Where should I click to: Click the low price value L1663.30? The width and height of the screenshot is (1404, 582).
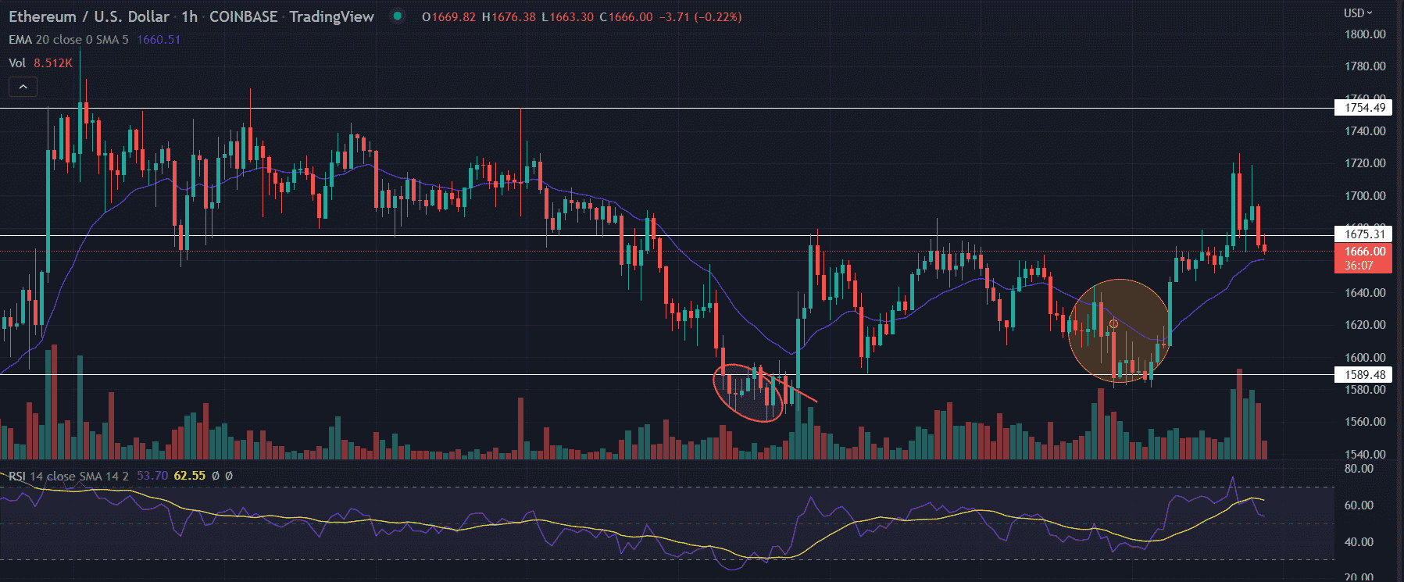point(567,17)
